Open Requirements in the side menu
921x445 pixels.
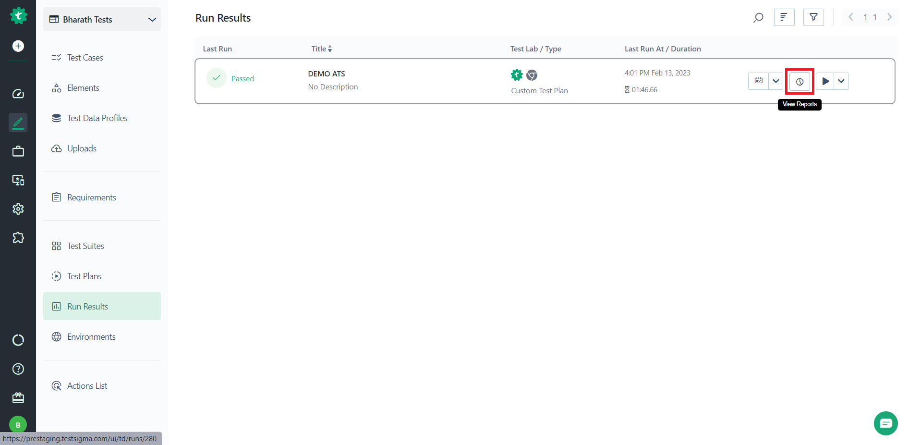tap(102, 198)
